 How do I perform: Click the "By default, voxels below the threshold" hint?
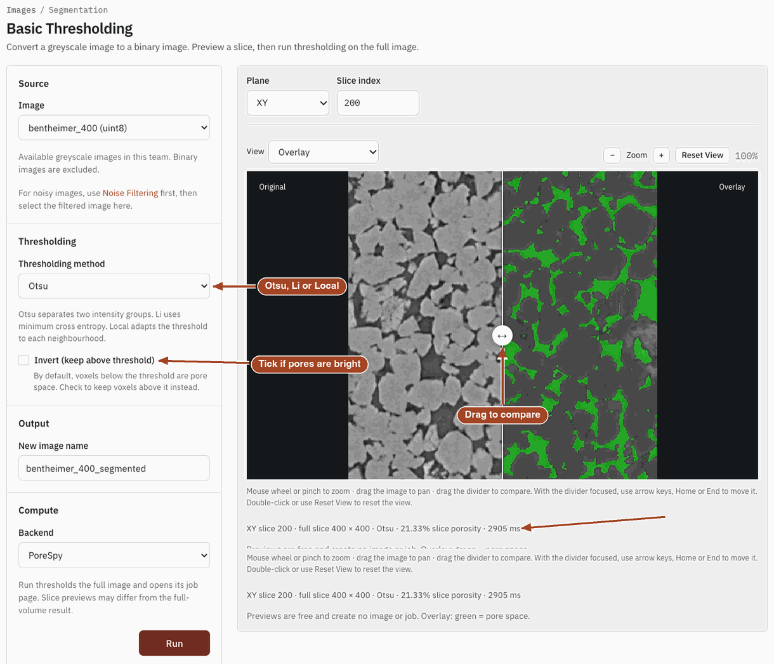121,382
